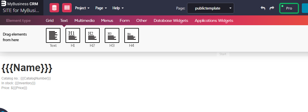This screenshot has height=112, width=308.
Task: Toggle the Pro mode button
Action: 289,8
